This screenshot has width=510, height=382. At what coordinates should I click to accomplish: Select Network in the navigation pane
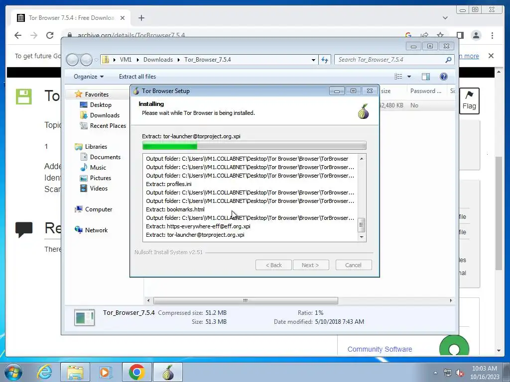(96, 230)
